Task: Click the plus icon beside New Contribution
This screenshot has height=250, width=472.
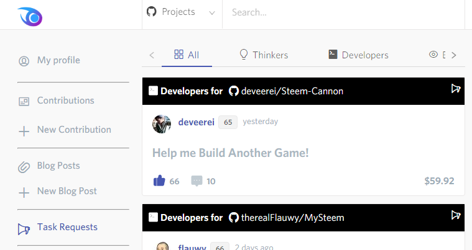Action: click(x=24, y=131)
